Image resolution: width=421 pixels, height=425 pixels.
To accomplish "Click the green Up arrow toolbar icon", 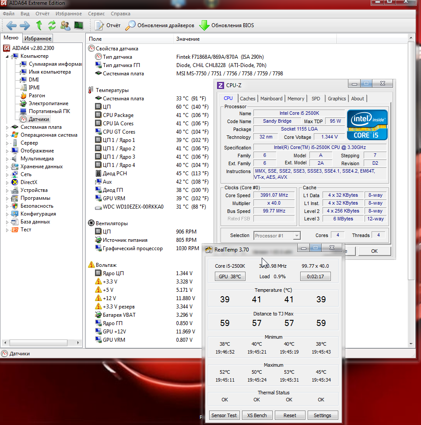I will pos(39,25).
